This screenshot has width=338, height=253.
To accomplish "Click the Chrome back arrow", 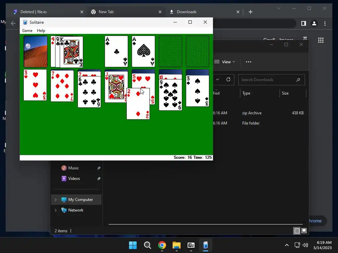I will click(x=13, y=23).
